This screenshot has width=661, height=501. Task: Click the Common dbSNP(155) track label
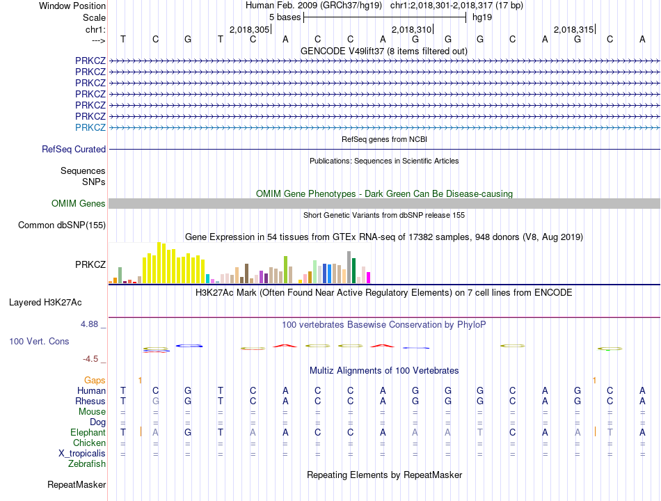(x=61, y=225)
